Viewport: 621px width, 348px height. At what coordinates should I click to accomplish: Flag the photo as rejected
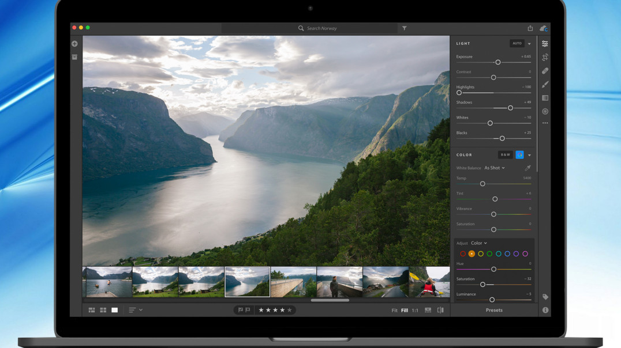point(248,310)
